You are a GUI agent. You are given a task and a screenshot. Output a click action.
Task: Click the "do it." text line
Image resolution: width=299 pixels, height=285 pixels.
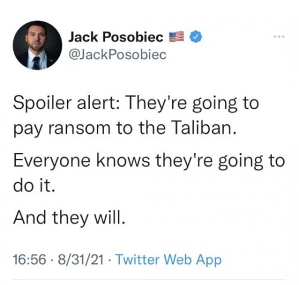point(34,186)
